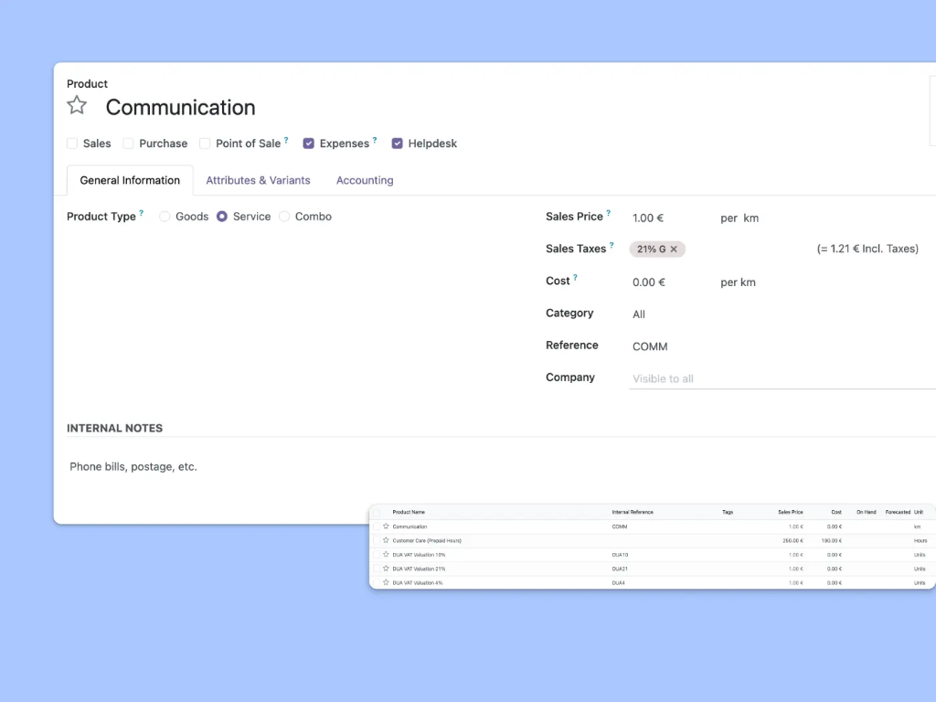
Task: Star the Communication row in the product list
Action: [x=385, y=526]
